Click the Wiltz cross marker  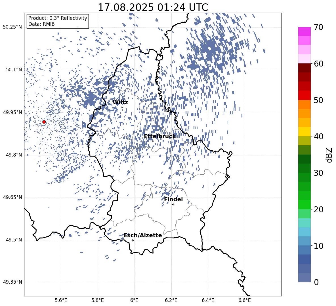coord(122,107)
